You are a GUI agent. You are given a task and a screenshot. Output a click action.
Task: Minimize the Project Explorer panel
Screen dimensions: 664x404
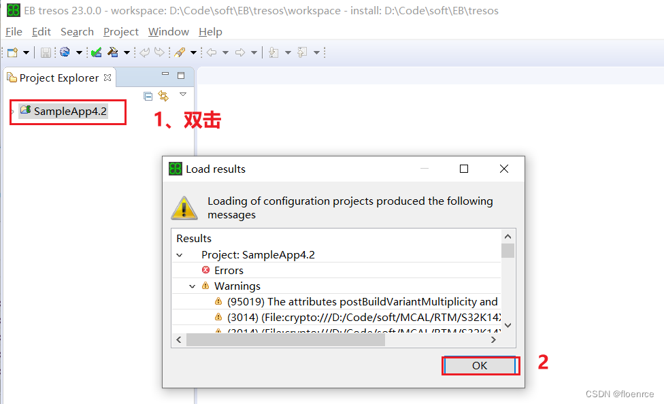tap(165, 74)
